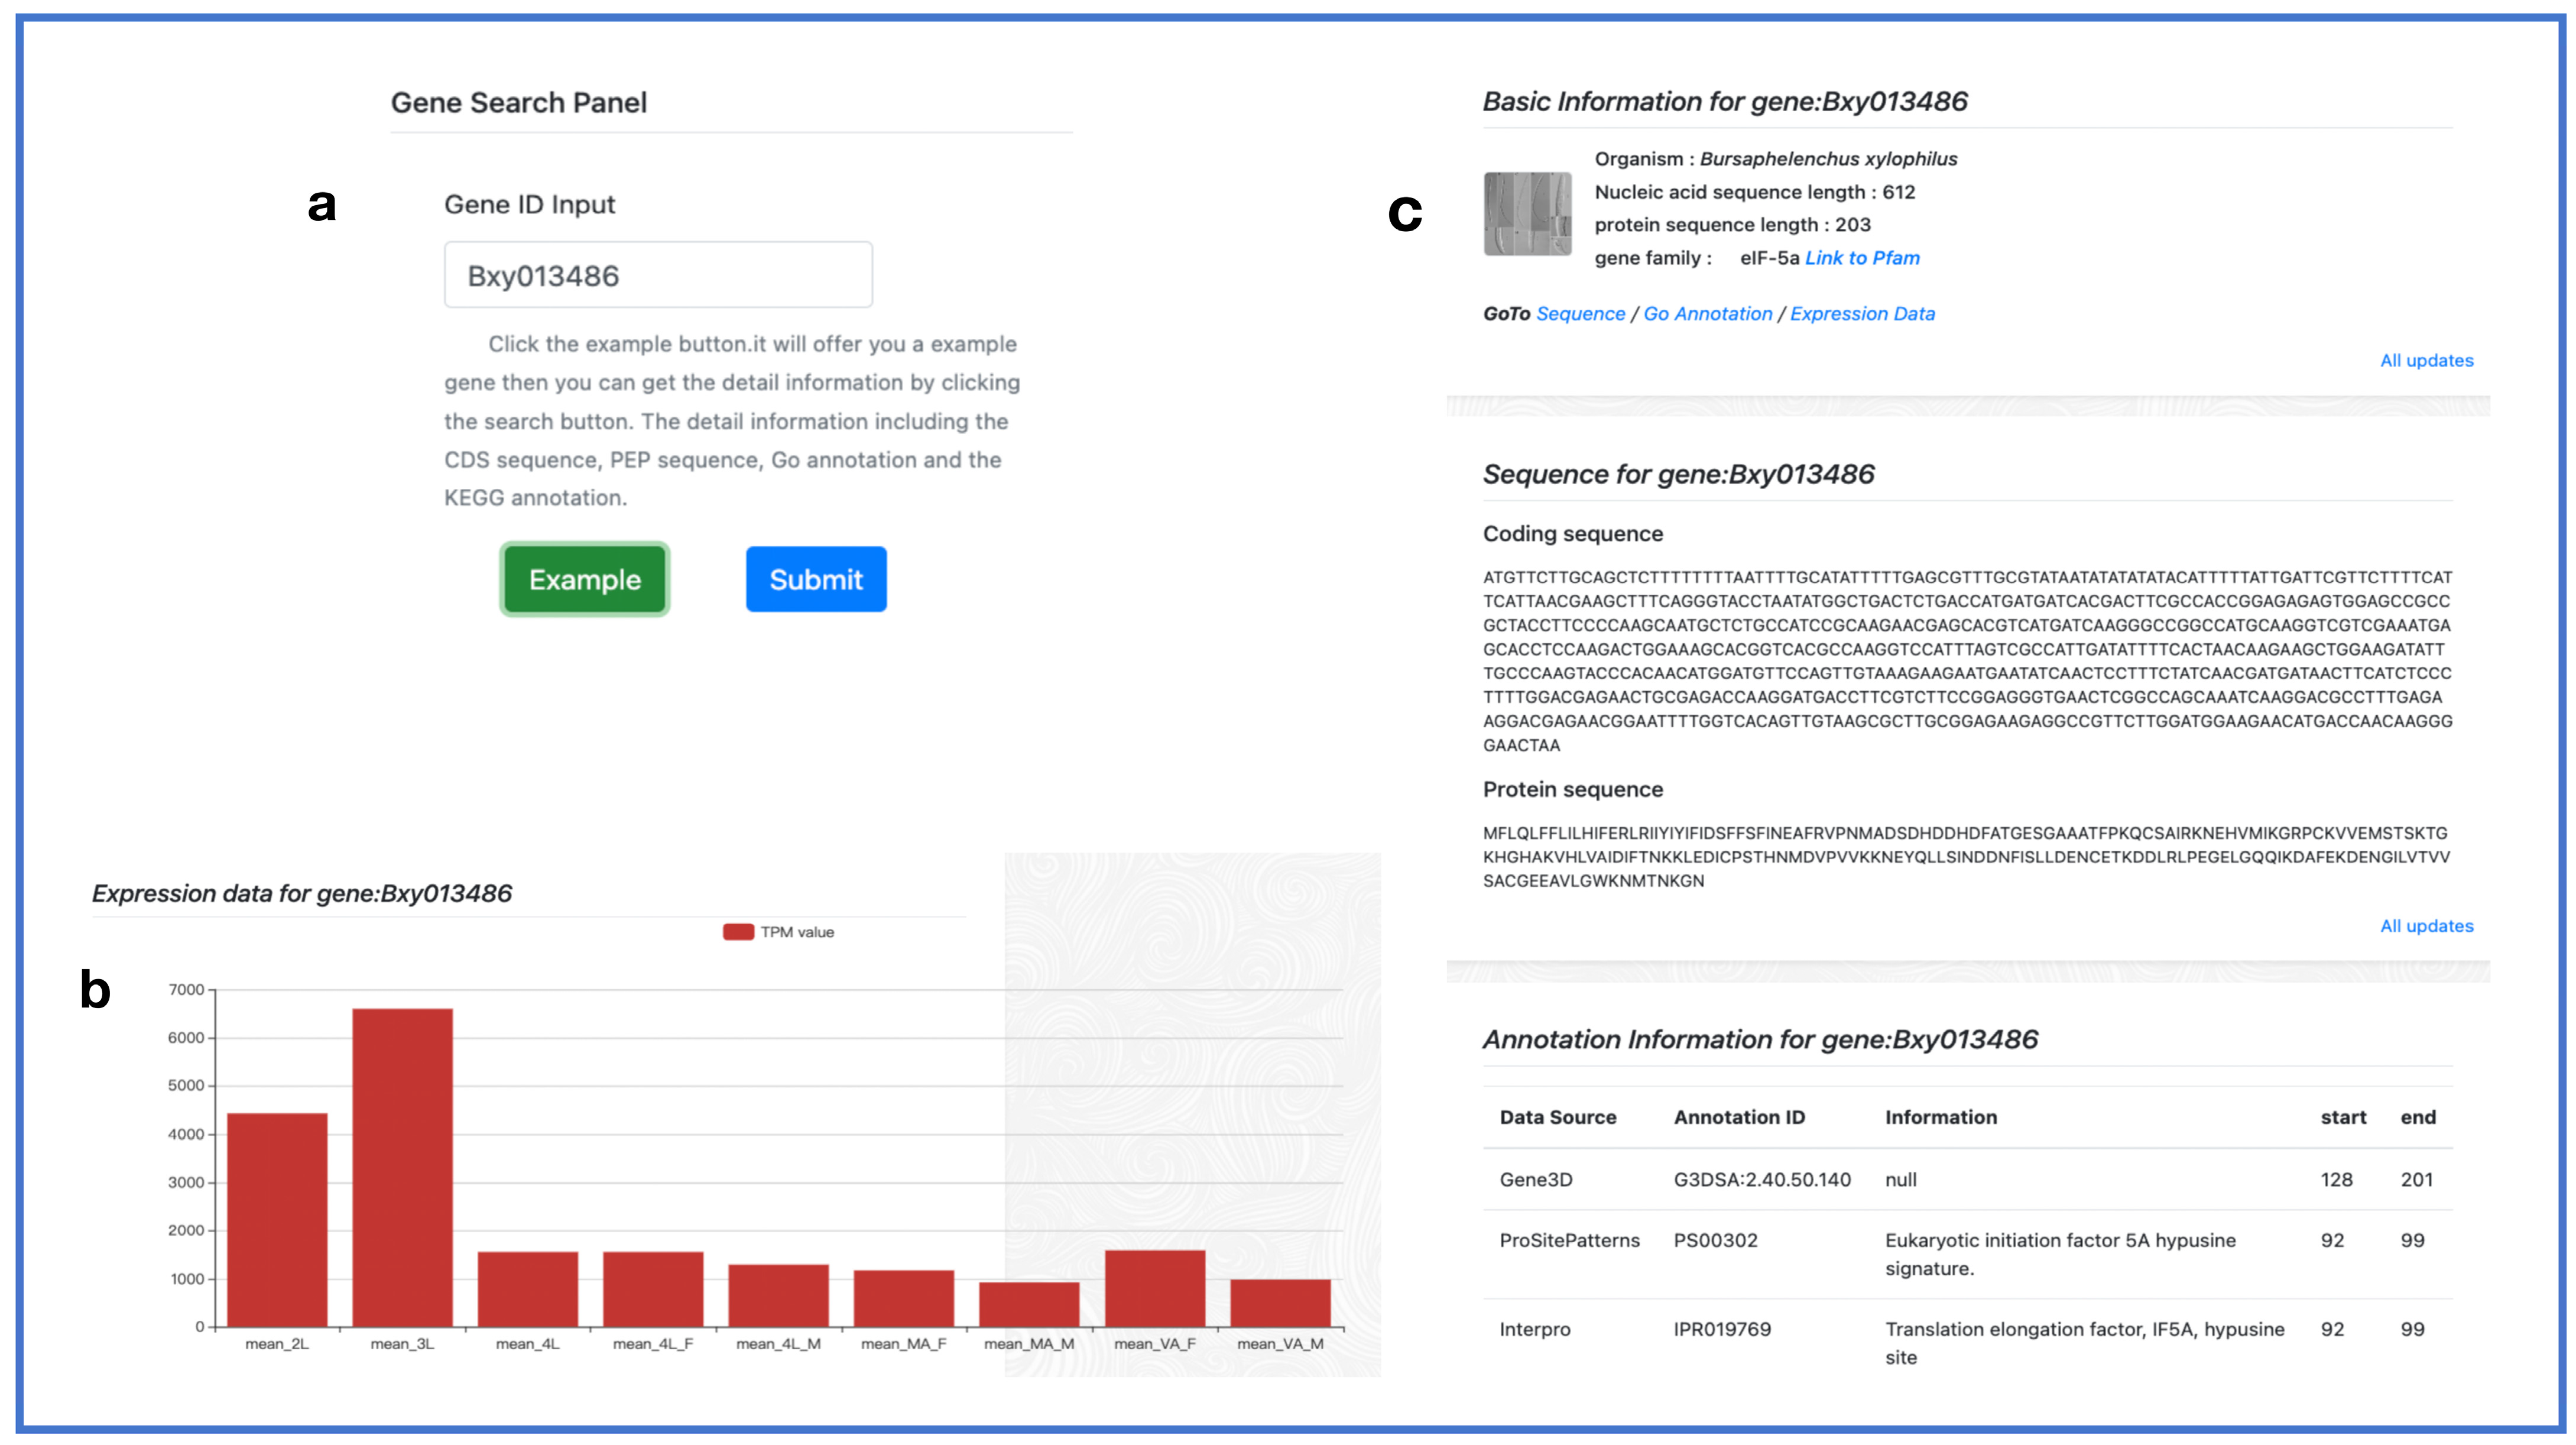Toggle the TPM value legend swatch
The image size is (2576, 1445).
(x=738, y=932)
